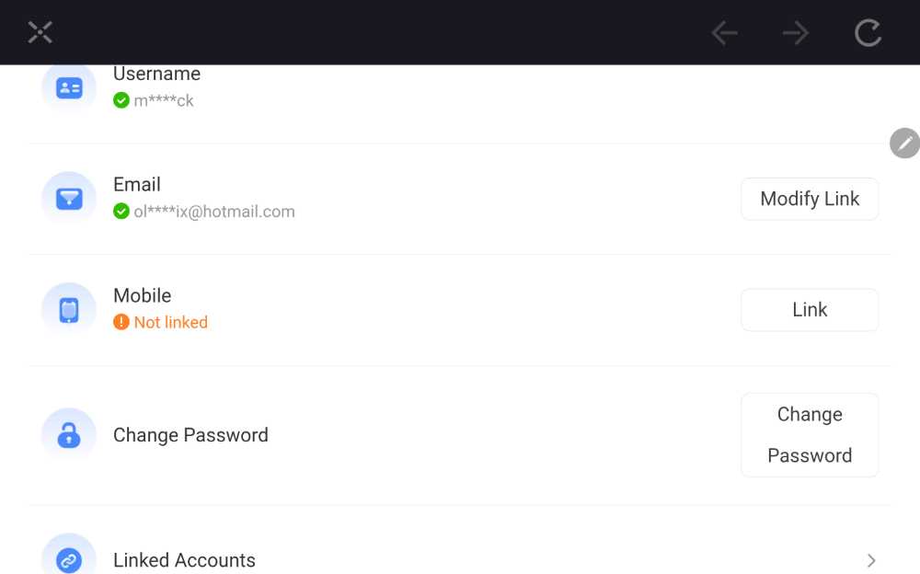920x574 pixels.
Task: Click the green verified check beside the username
Action: [x=121, y=100]
